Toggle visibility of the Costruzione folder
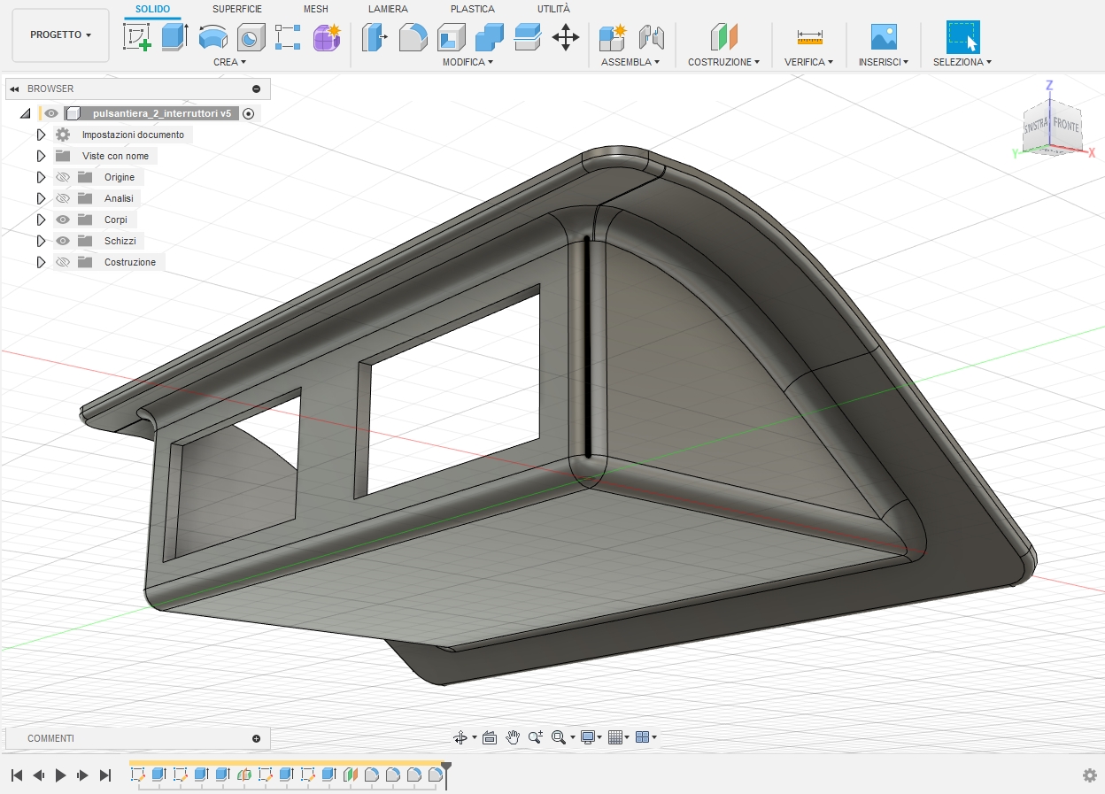The height and width of the screenshot is (794, 1105). click(x=63, y=262)
